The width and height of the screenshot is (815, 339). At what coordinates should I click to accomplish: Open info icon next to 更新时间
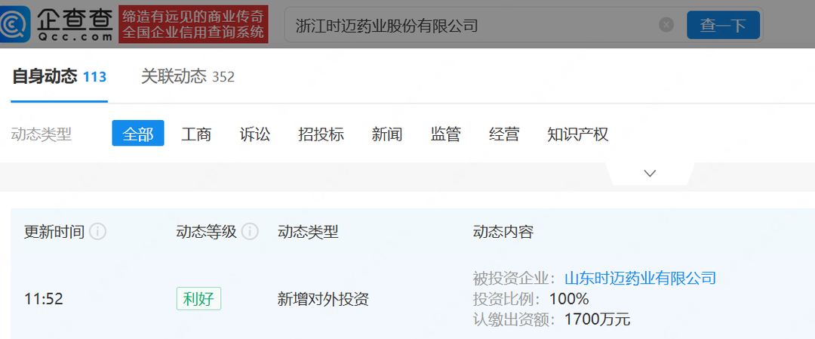click(97, 231)
